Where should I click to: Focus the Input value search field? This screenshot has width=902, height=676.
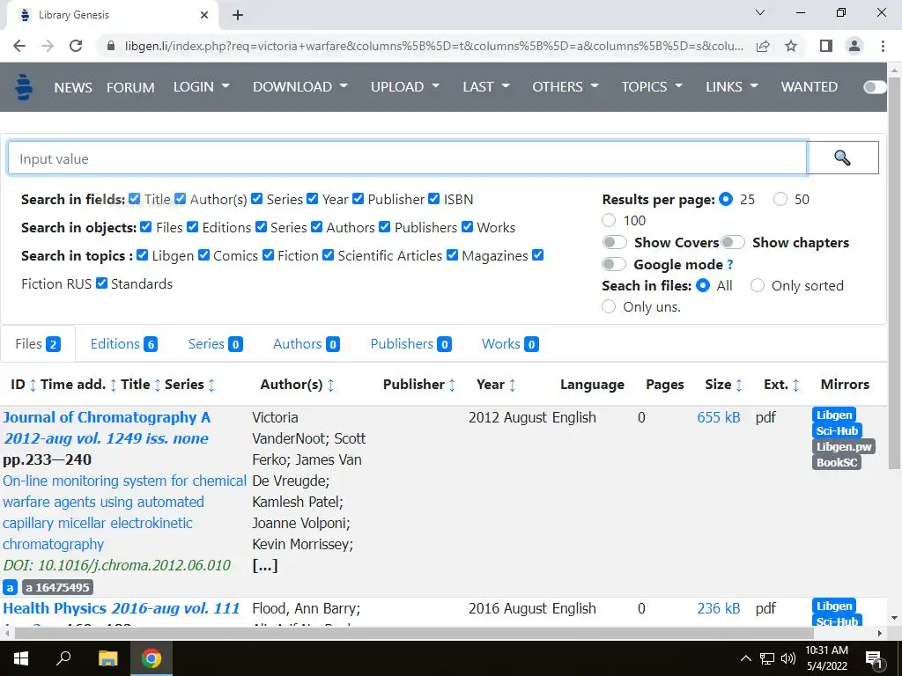click(x=407, y=158)
